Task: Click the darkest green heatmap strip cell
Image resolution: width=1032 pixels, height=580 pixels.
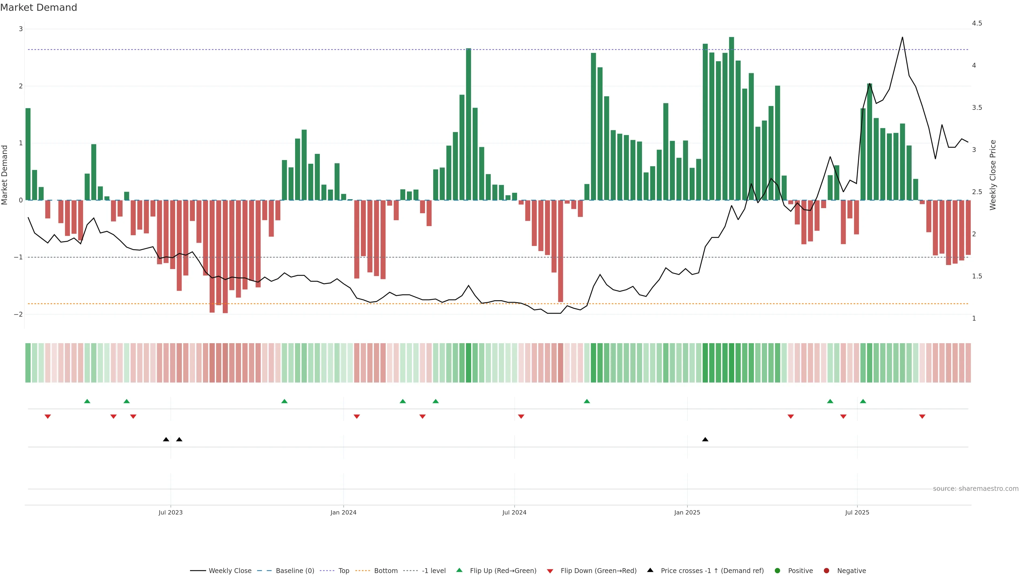Action: (x=732, y=363)
